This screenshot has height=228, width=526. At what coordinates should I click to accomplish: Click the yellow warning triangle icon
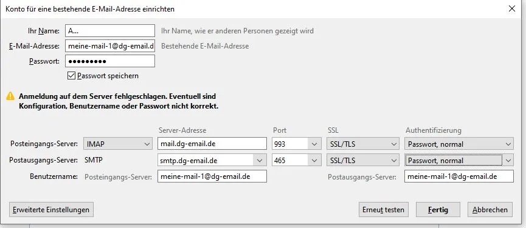10,96
